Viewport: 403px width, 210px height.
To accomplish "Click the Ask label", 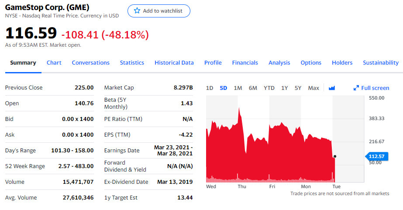I will [x=10, y=134].
